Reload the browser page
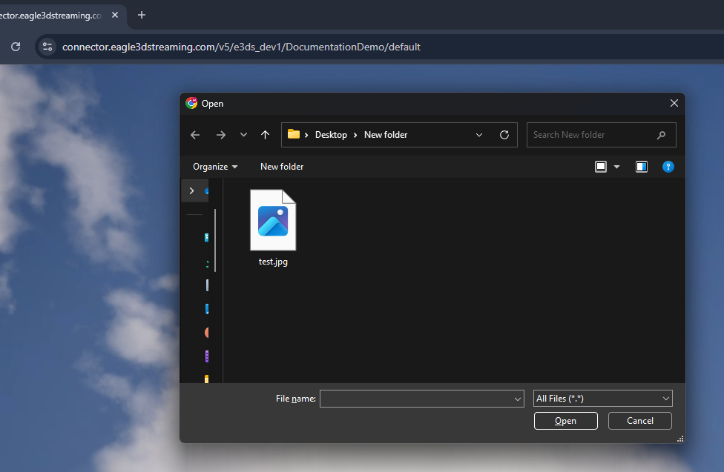Image resolution: width=724 pixels, height=472 pixels. [x=16, y=47]
